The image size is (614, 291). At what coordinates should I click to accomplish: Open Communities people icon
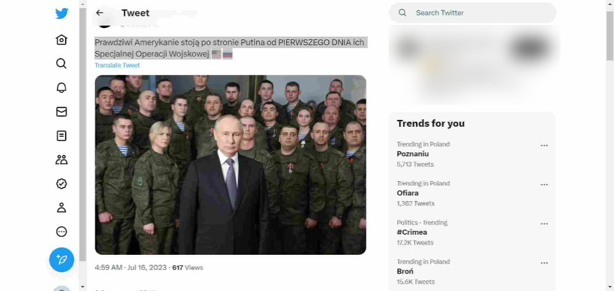pyautogui.click(x=61, y=160)
